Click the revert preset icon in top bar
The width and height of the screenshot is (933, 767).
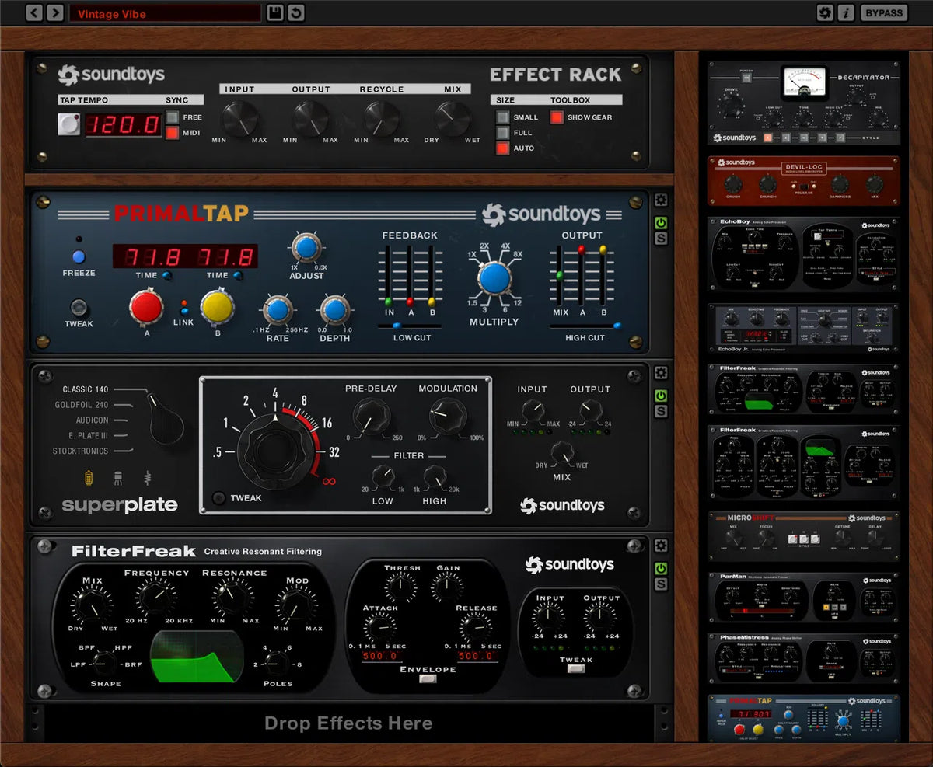pos(295,12)
